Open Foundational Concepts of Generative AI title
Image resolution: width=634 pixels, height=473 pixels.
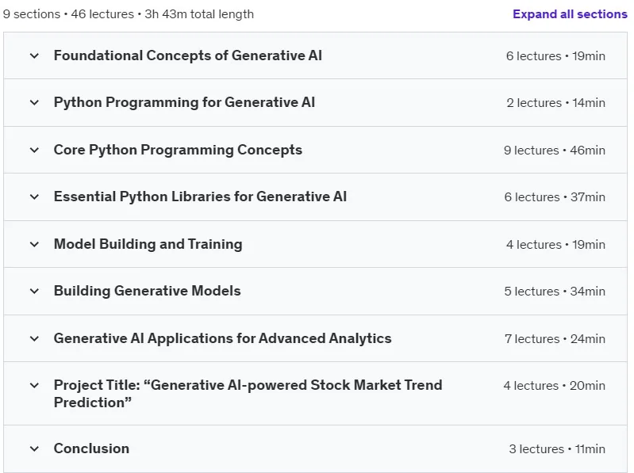pos(187,55)
